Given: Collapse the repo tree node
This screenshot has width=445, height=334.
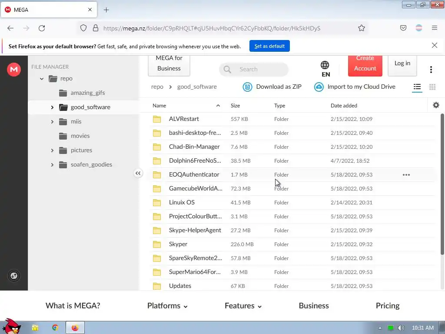Looking at the screenshot, I should [42, 79].
